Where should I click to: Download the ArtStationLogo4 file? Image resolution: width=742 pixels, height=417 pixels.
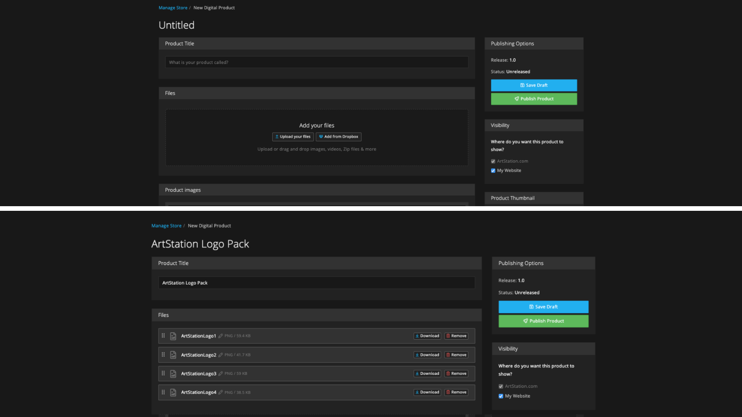pos(427,392)
